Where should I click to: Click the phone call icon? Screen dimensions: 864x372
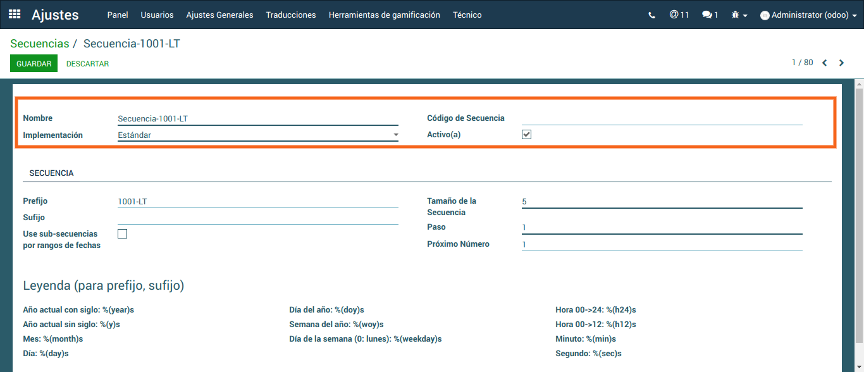(652, 15)
